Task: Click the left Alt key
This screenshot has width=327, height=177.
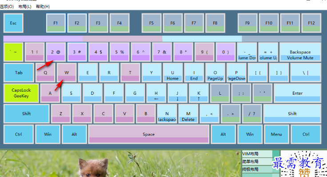Action: (75, 134)
